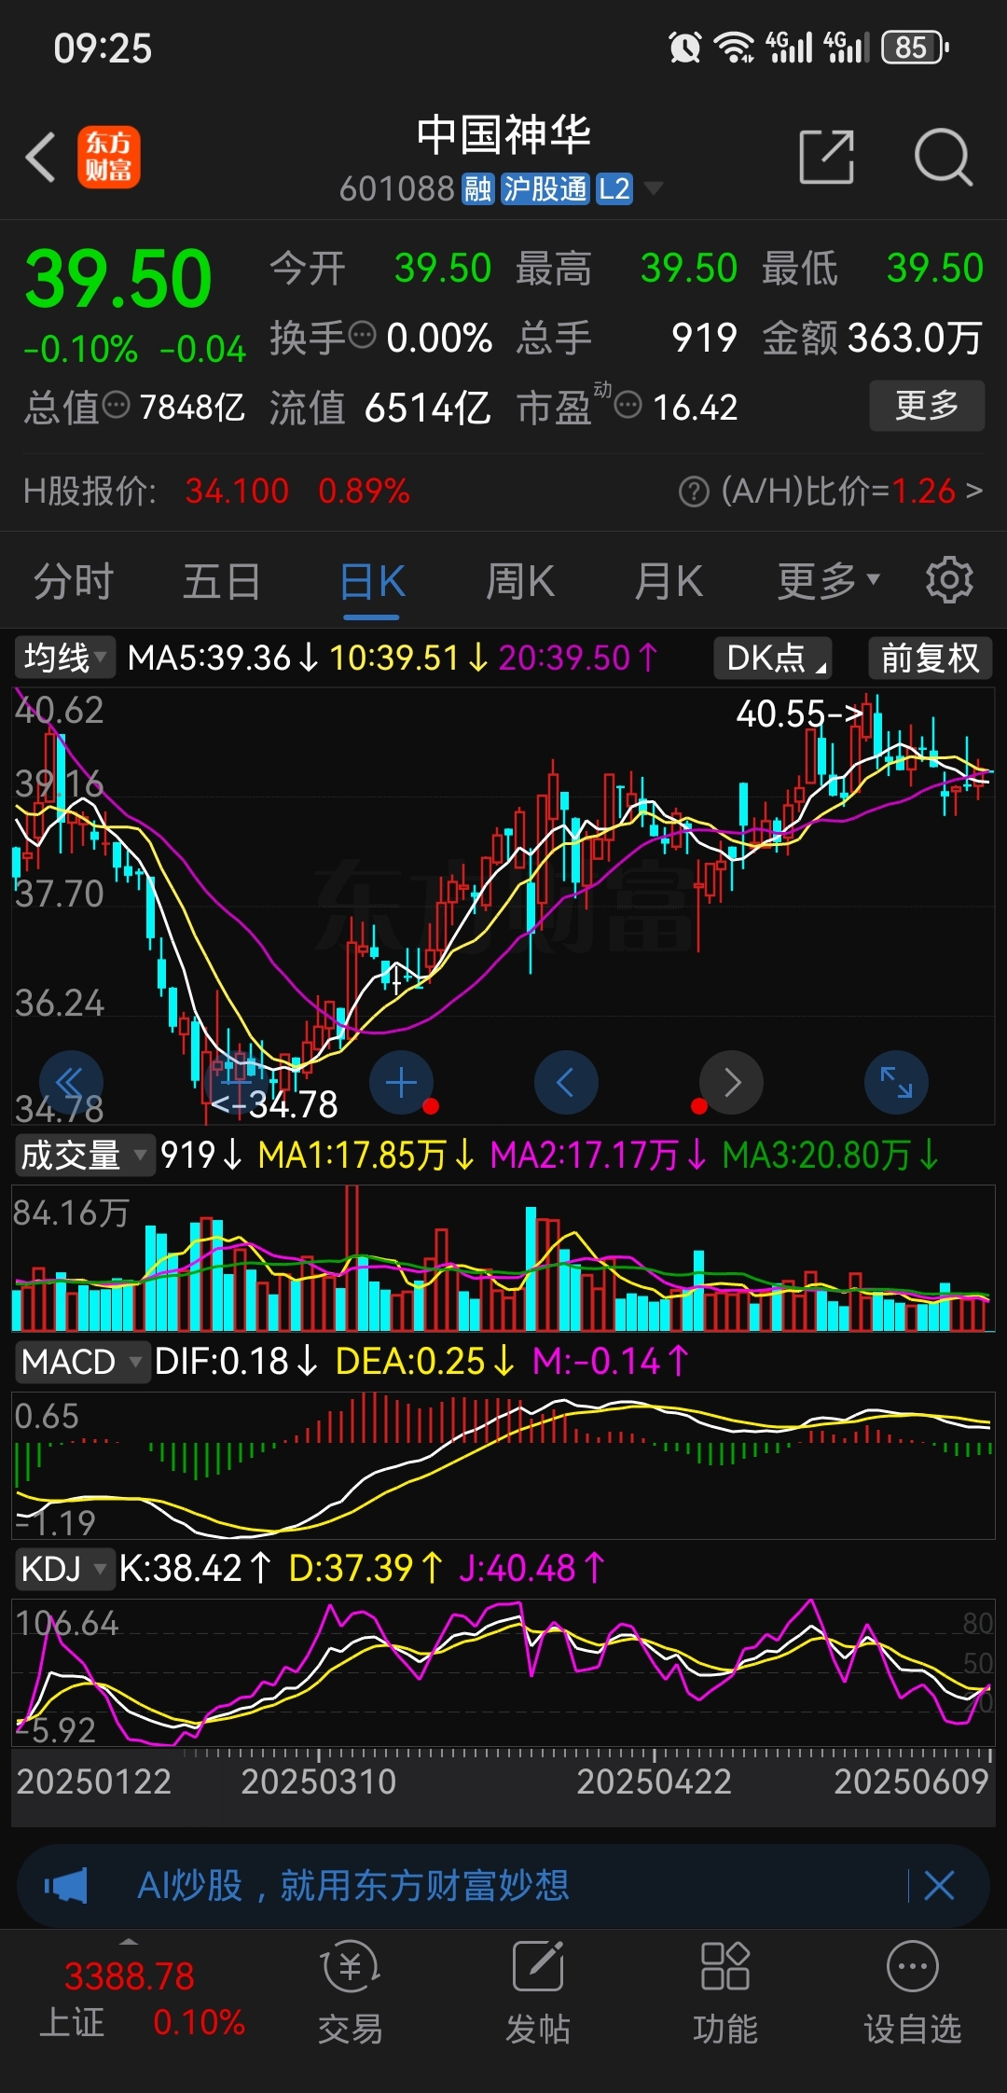Open DK点 dropdown
Image resolution: width=1007 pixels, height=2093 pixels.
[772, 658]
